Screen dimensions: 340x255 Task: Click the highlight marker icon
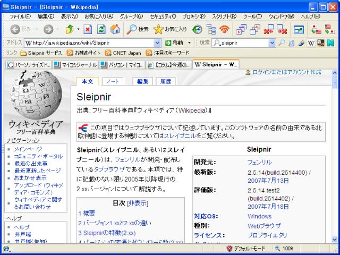(301, 43)
